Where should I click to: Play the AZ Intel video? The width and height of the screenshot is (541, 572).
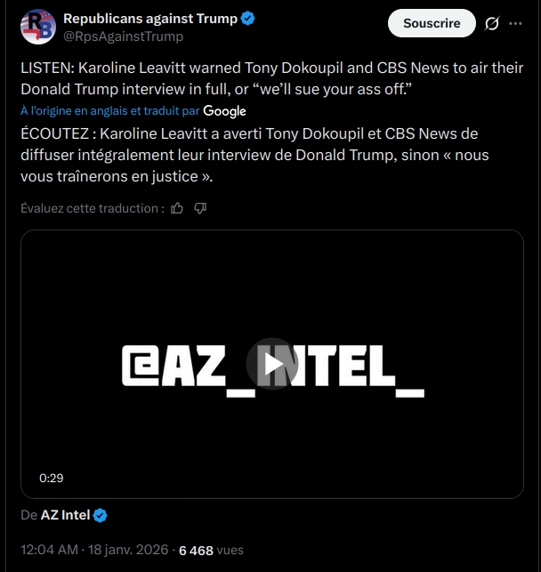271,364
